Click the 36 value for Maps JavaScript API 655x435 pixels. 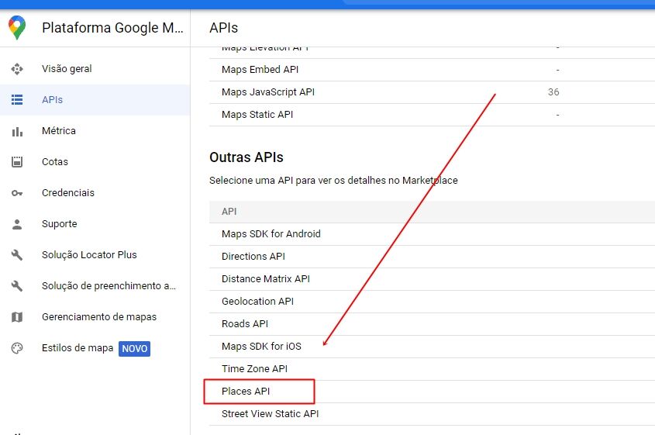pos(553,92)
